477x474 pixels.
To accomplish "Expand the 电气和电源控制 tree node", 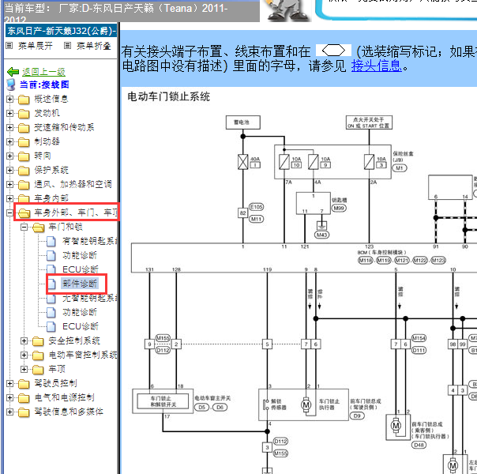I will click(9, 397).
